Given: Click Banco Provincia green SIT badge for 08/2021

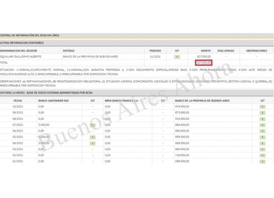Looking at the screenshot, I should [262, 119].
